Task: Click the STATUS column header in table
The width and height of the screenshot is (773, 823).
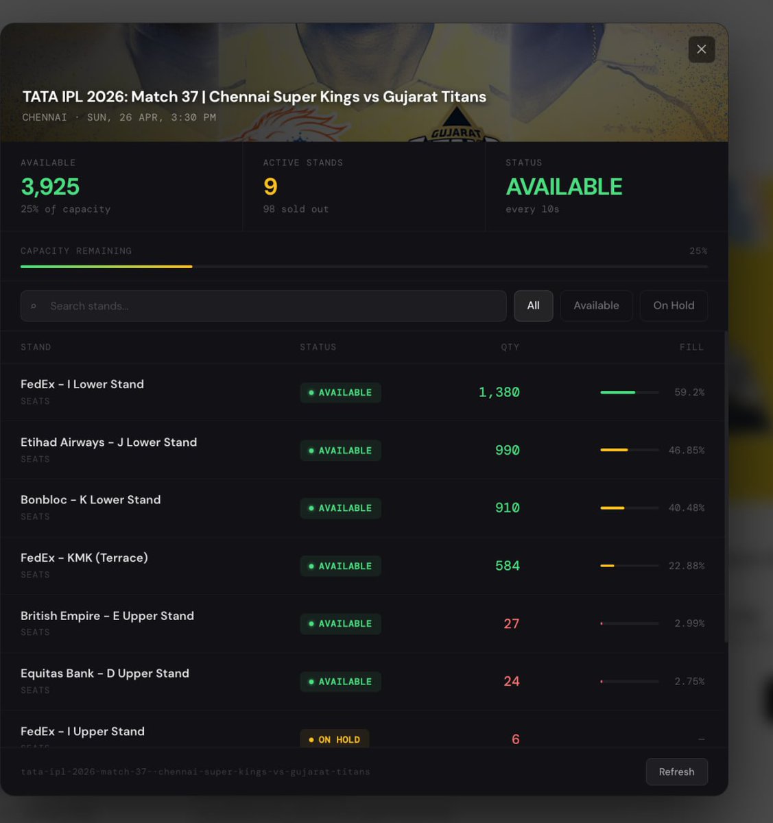Action: [x=318, y=347]
